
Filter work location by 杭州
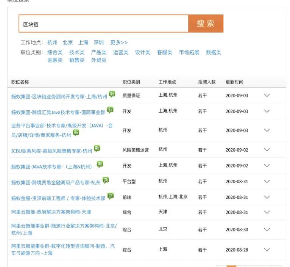(52, 42)
